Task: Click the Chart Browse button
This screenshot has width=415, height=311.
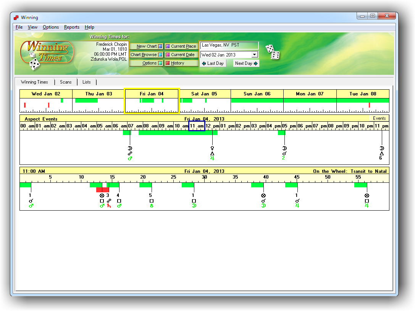Action: (x=146, y=55)
